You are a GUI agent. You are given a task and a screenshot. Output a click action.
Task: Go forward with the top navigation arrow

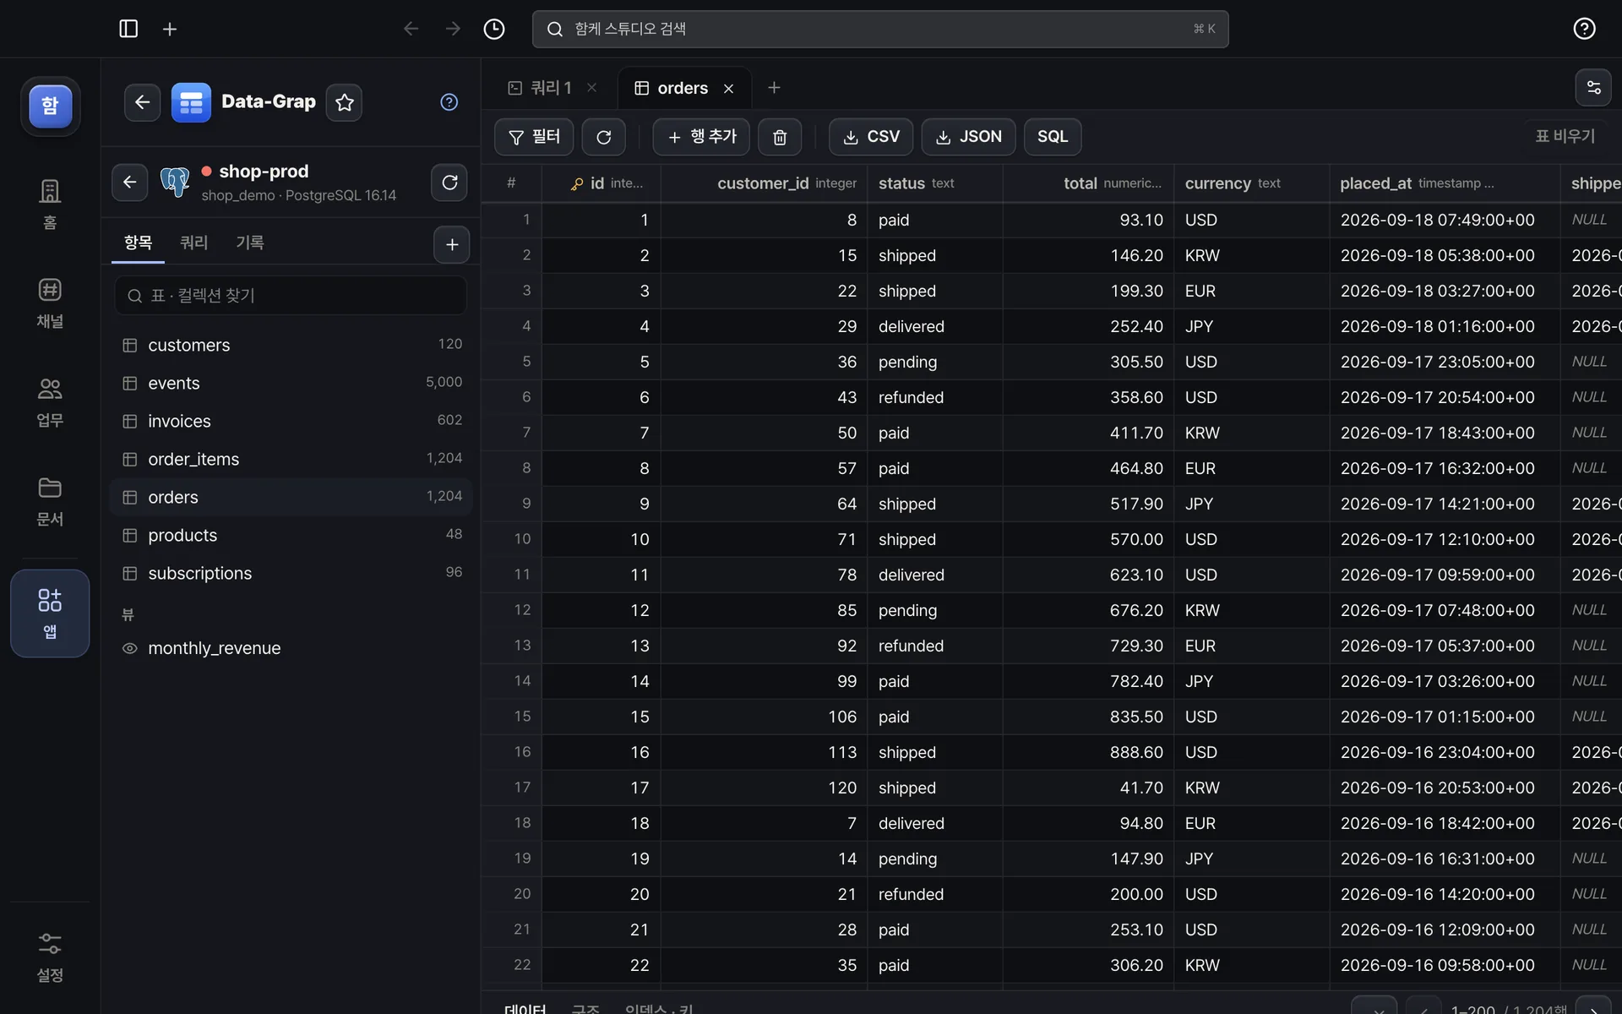(x=453, y=29)
